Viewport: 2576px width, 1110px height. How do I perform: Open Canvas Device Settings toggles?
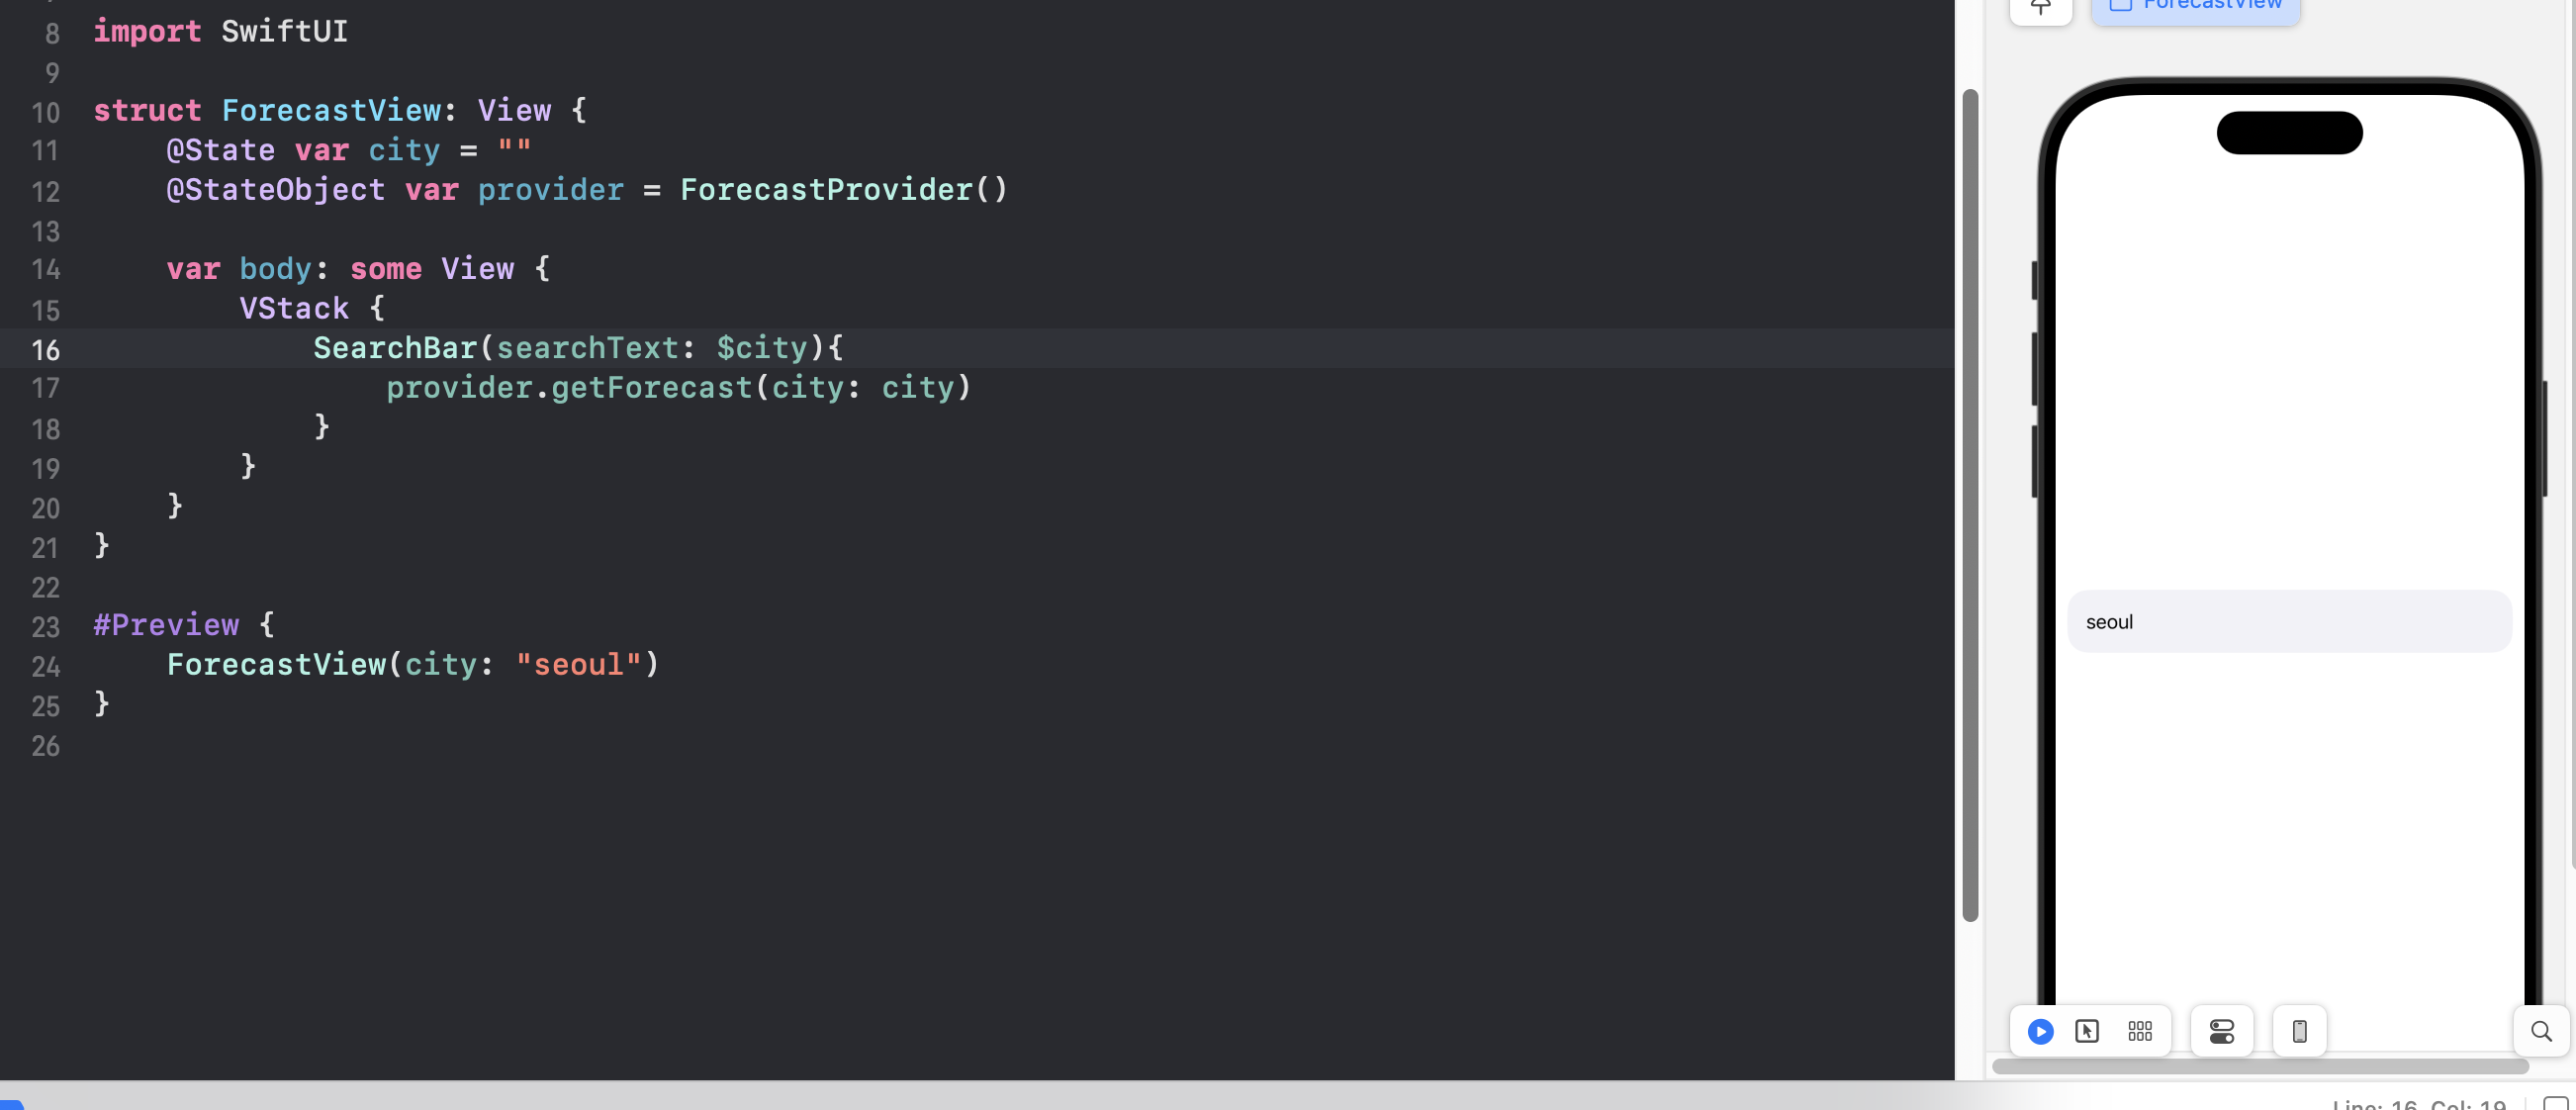tap(2221, 1031)
